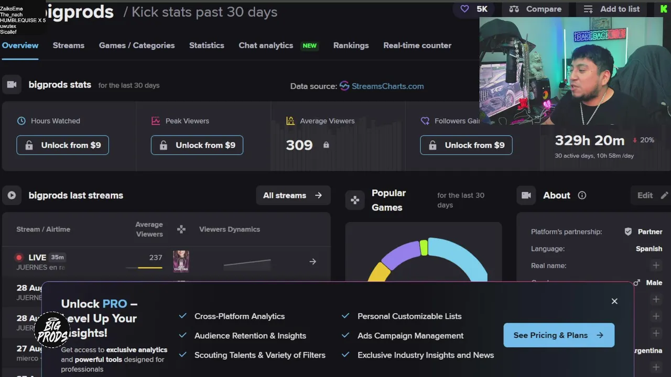
Task: Click the Followers Gain heart icon
Action: [x=425, y=121]
